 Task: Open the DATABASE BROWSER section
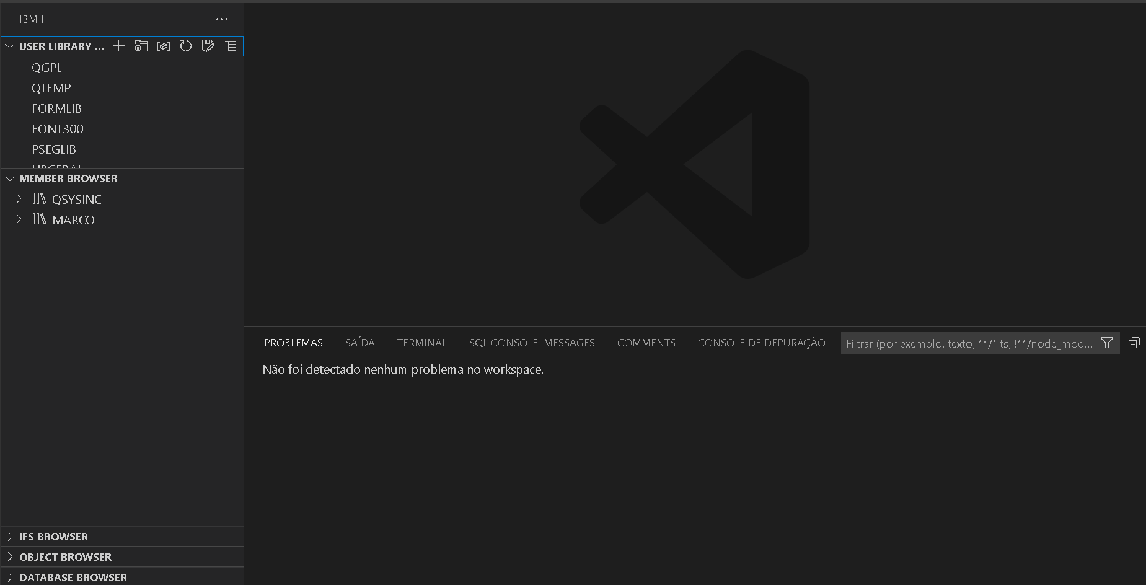[x=74, y=577]
